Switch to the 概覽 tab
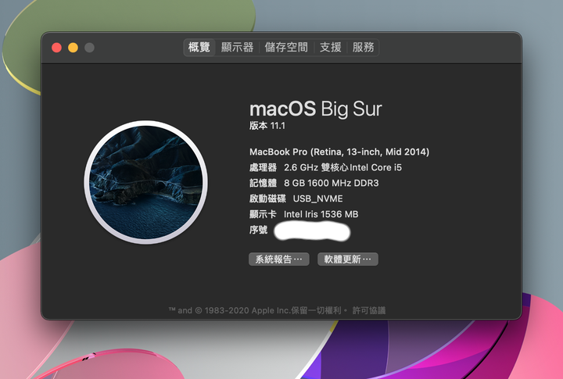The height and width of the screenshot is (379, 563). coord(199,48)
